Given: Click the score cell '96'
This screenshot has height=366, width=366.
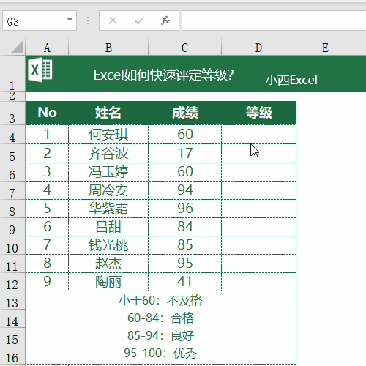Looking at the screenshot, I should pos(185,209).
